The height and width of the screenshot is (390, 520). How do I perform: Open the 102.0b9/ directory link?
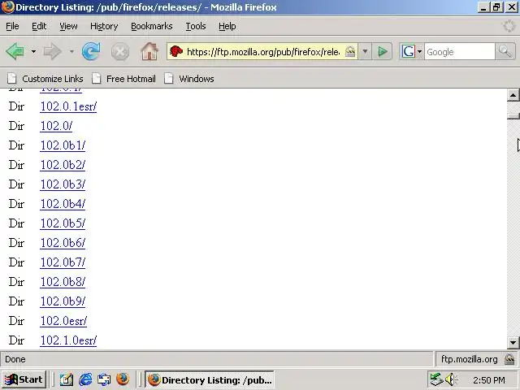click(x=63, y=301)
